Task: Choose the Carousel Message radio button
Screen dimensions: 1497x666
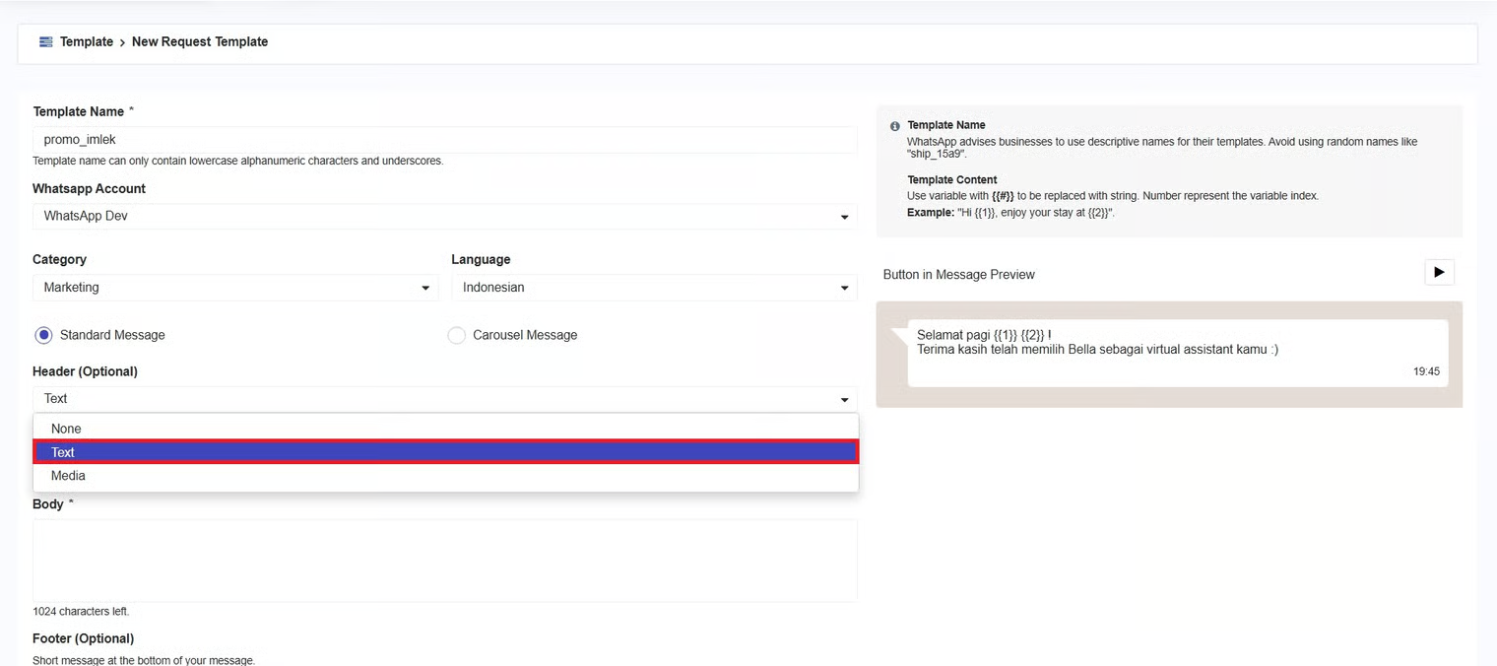Action: (x=457, y=335)
